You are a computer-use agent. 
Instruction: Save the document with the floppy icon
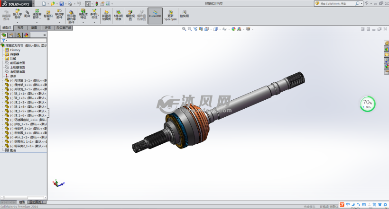62,4
